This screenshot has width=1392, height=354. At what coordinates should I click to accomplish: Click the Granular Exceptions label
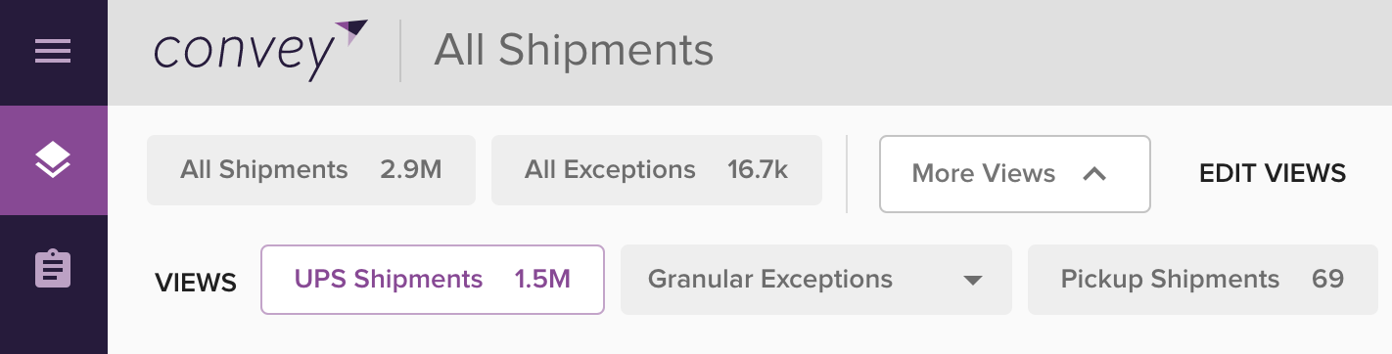[770, 280]
